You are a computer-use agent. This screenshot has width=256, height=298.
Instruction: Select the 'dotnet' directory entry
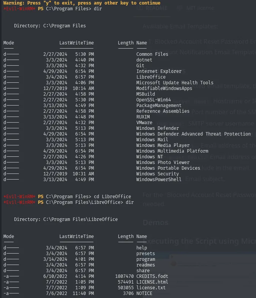point(144,60)
